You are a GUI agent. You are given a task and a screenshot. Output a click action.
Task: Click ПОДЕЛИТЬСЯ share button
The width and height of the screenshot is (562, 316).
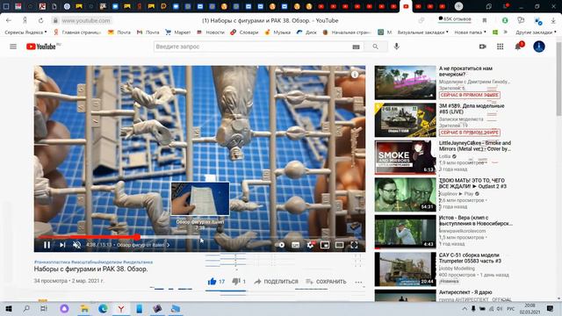pyautogui.click(x=276, y=282)
